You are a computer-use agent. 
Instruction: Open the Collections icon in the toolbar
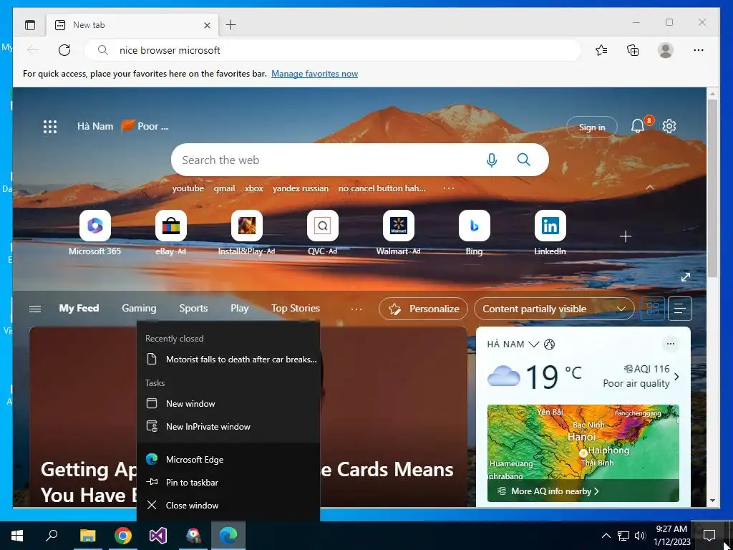[x=633, y=50]
